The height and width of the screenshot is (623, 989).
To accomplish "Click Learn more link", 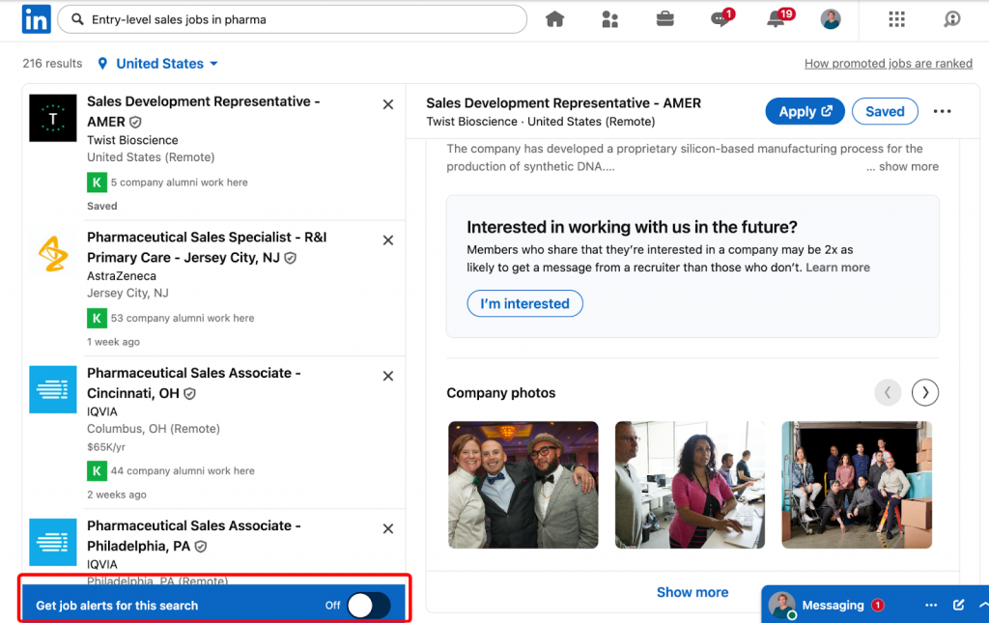I will pyautogui.click(x=837, y=268).
